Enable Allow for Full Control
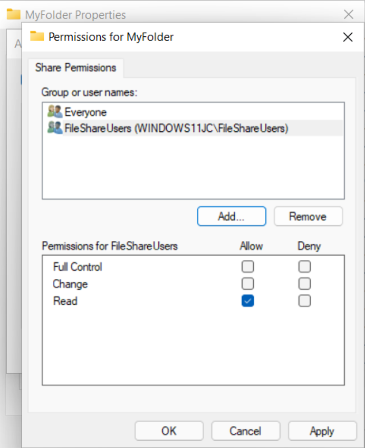Viewport: 365px width, 448px height. pyautogui.click(x=247, y=267)
